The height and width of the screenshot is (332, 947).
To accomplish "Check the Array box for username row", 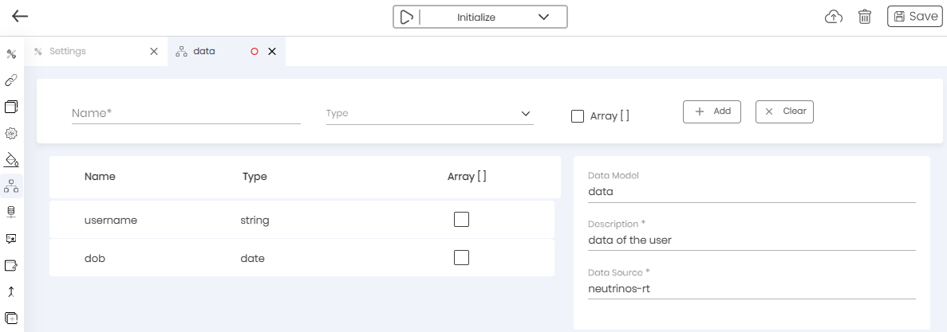I will (461, 220).
